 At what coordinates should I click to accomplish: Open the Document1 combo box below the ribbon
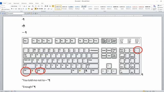point(16,13)
